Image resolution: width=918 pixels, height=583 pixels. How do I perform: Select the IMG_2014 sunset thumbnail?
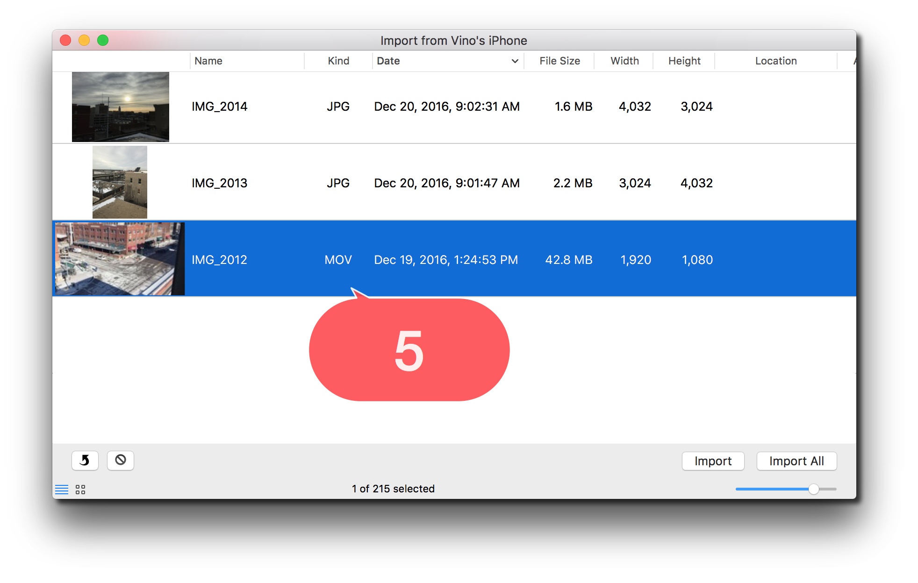pos(121,107)
